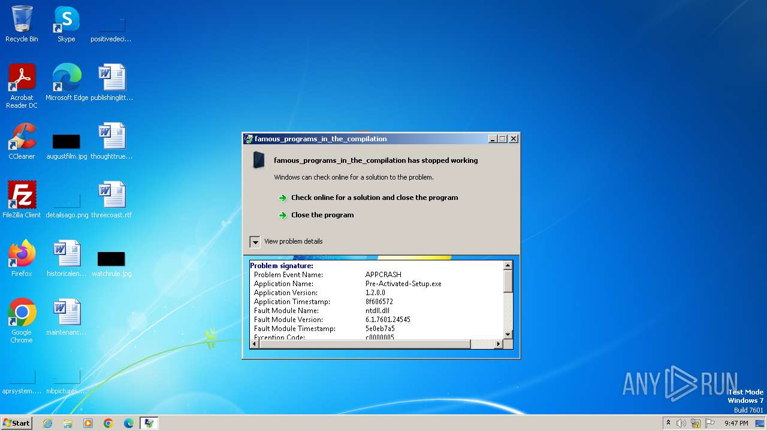Viewport: 767px width, 431px height.
Task: Select the mbpictures… desktop file
Action: point(67,381)
